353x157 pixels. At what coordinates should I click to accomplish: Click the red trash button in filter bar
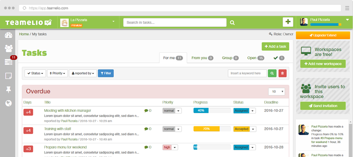tap(282, 73)
